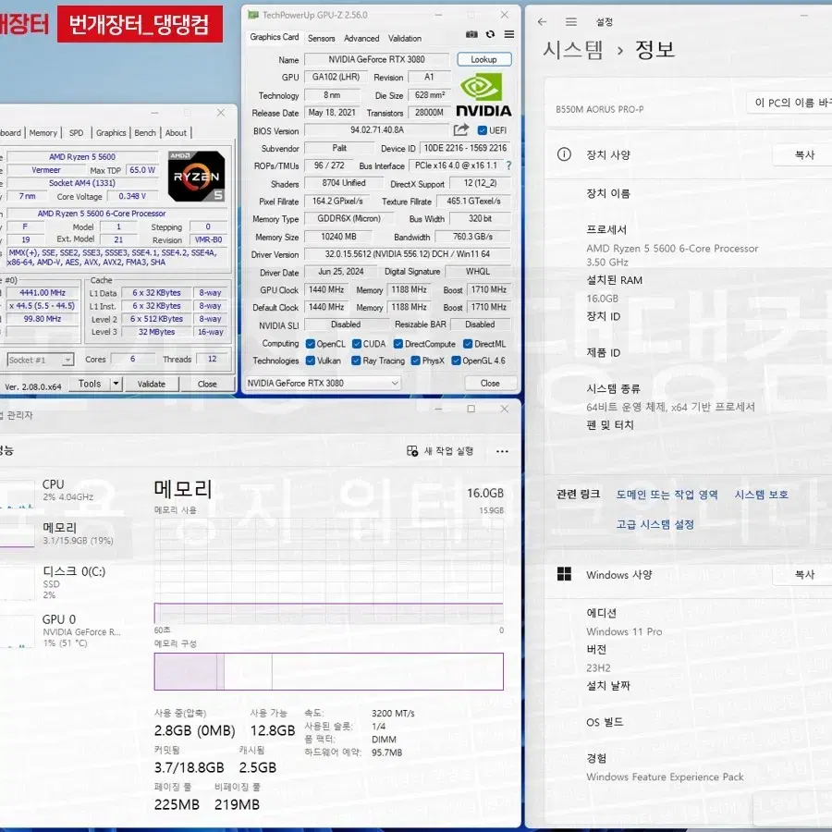
Task: Switch to the GPU-Z Graphics Card tab
Action: pos(275,37)
